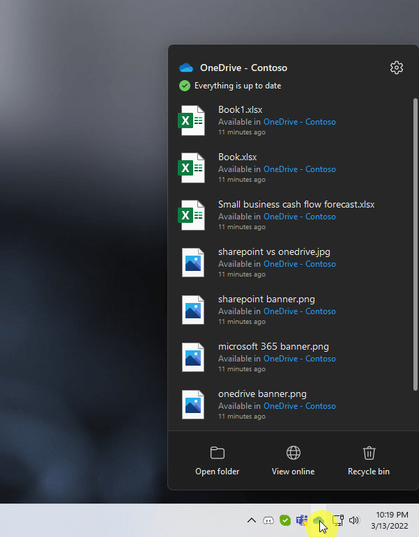Click OneDrive - Contoso link under sharepoint banner.png
The width and height of the screenshot is (419, 537).
click(x=300, y=311)
